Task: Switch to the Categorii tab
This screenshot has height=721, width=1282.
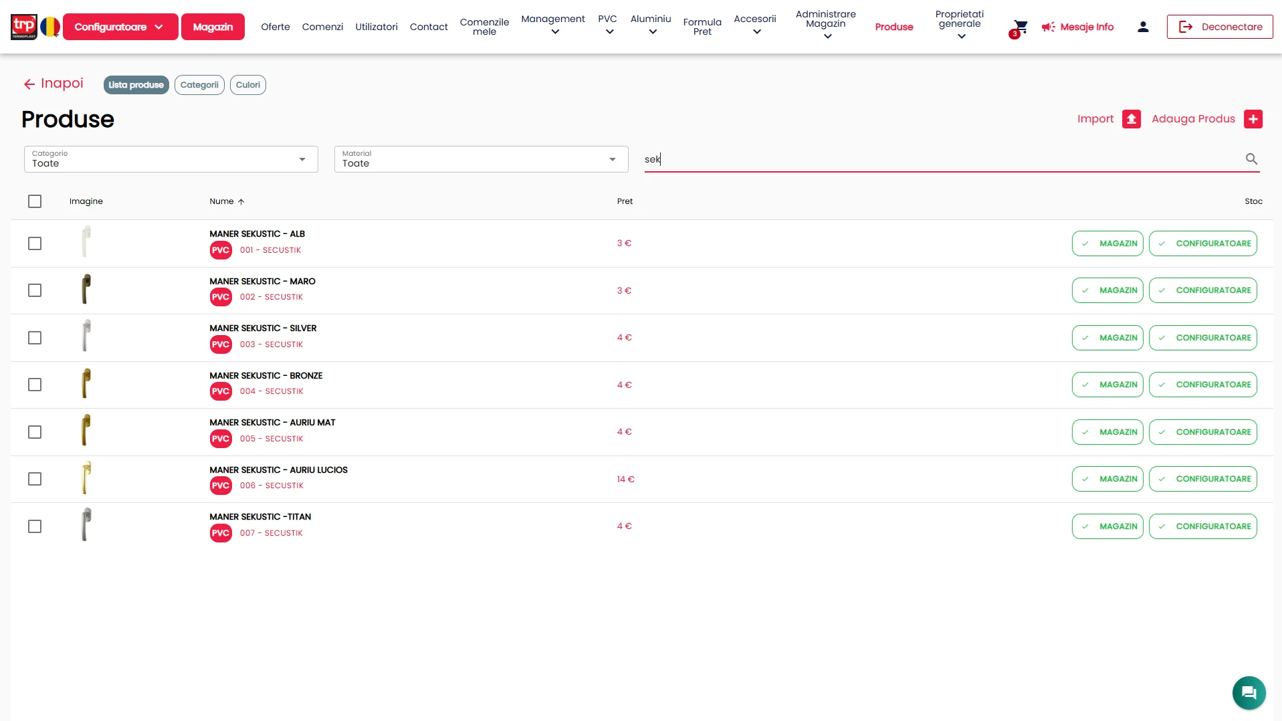Action: [x=199, y=85]
